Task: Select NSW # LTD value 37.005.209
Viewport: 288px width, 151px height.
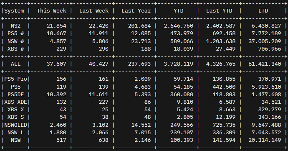Action: coord(265,41)
